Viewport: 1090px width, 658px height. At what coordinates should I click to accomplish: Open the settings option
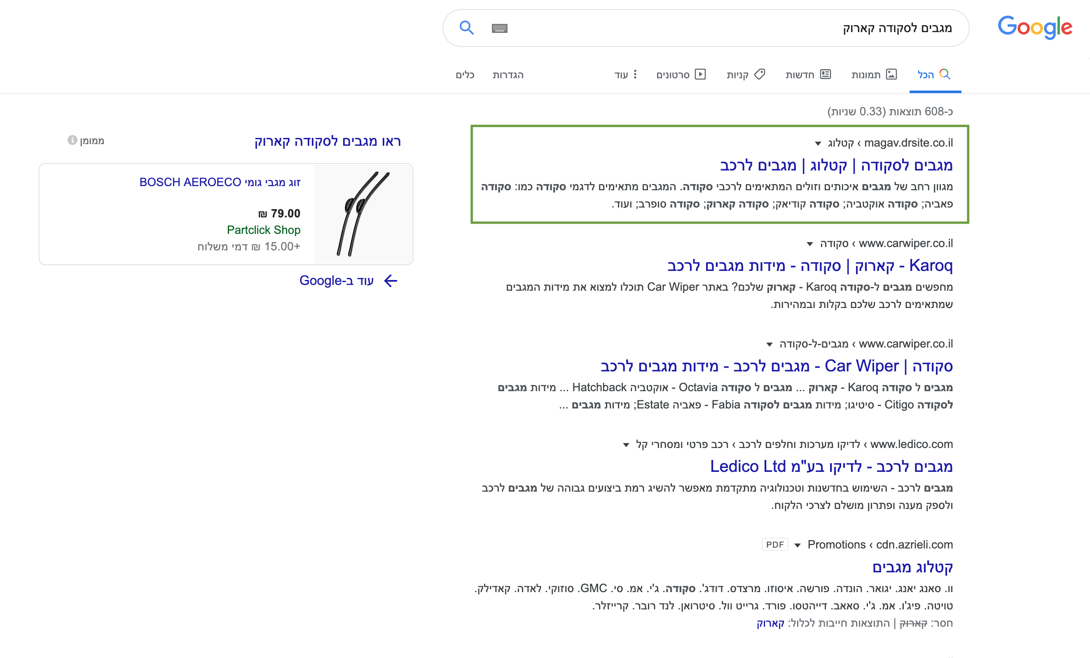pos(508,75)
